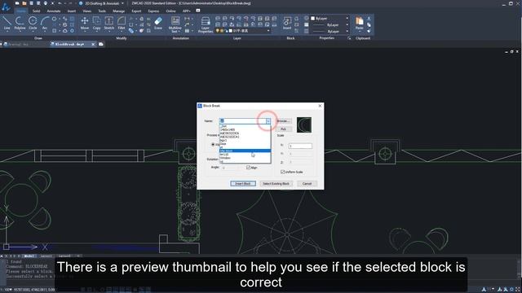Click the Open folder icon in quick access toolbar
Image resolution: width=522 pixels, height=293 pixels.
(x=24, y=3)
